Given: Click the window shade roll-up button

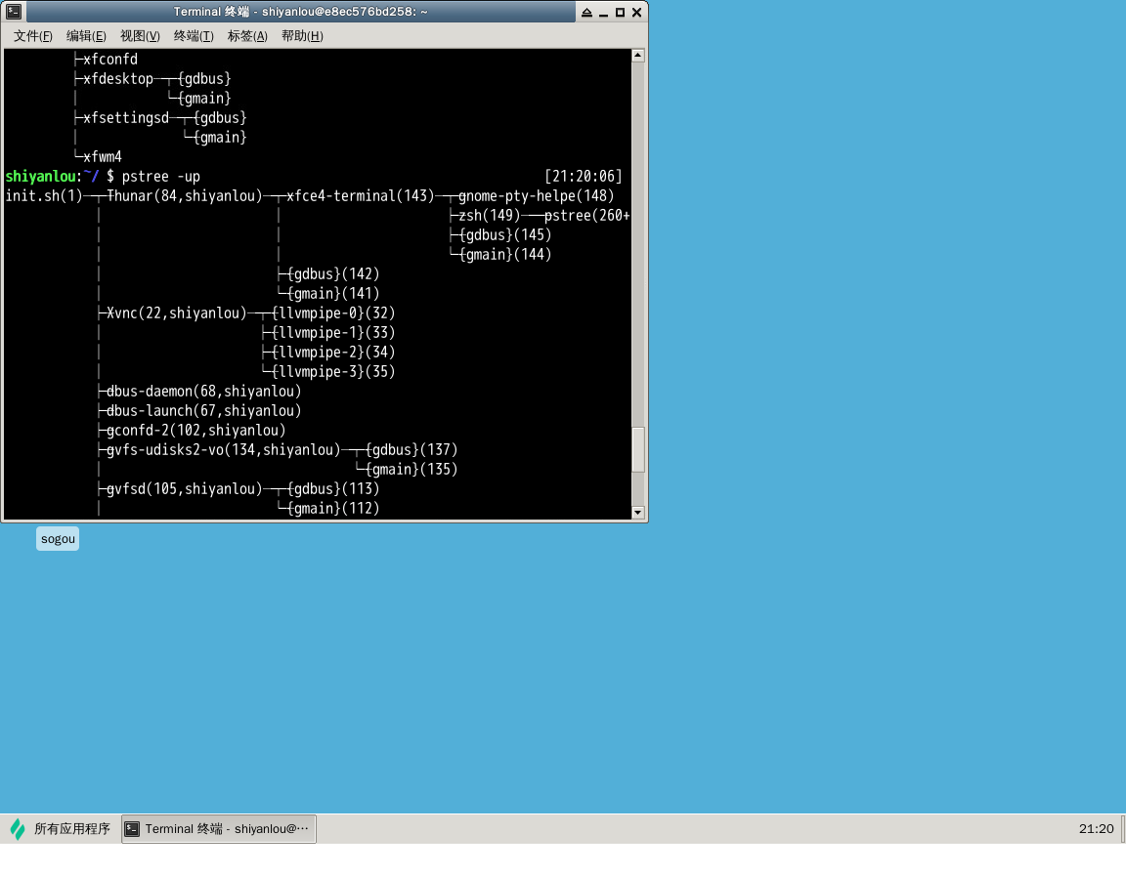Looking at the screenshot, I should [588, 11].
